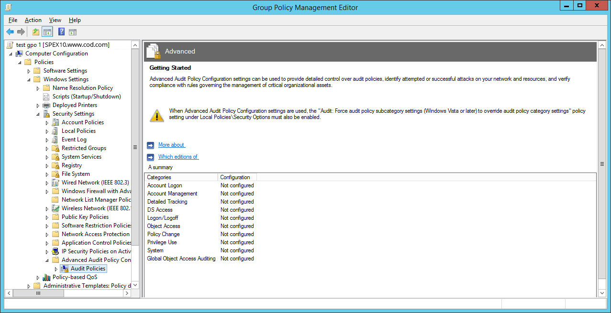Collapse Advanced Audit Policy Configuration node
This screenshot has height=313, width=611.
pos(47,260)
